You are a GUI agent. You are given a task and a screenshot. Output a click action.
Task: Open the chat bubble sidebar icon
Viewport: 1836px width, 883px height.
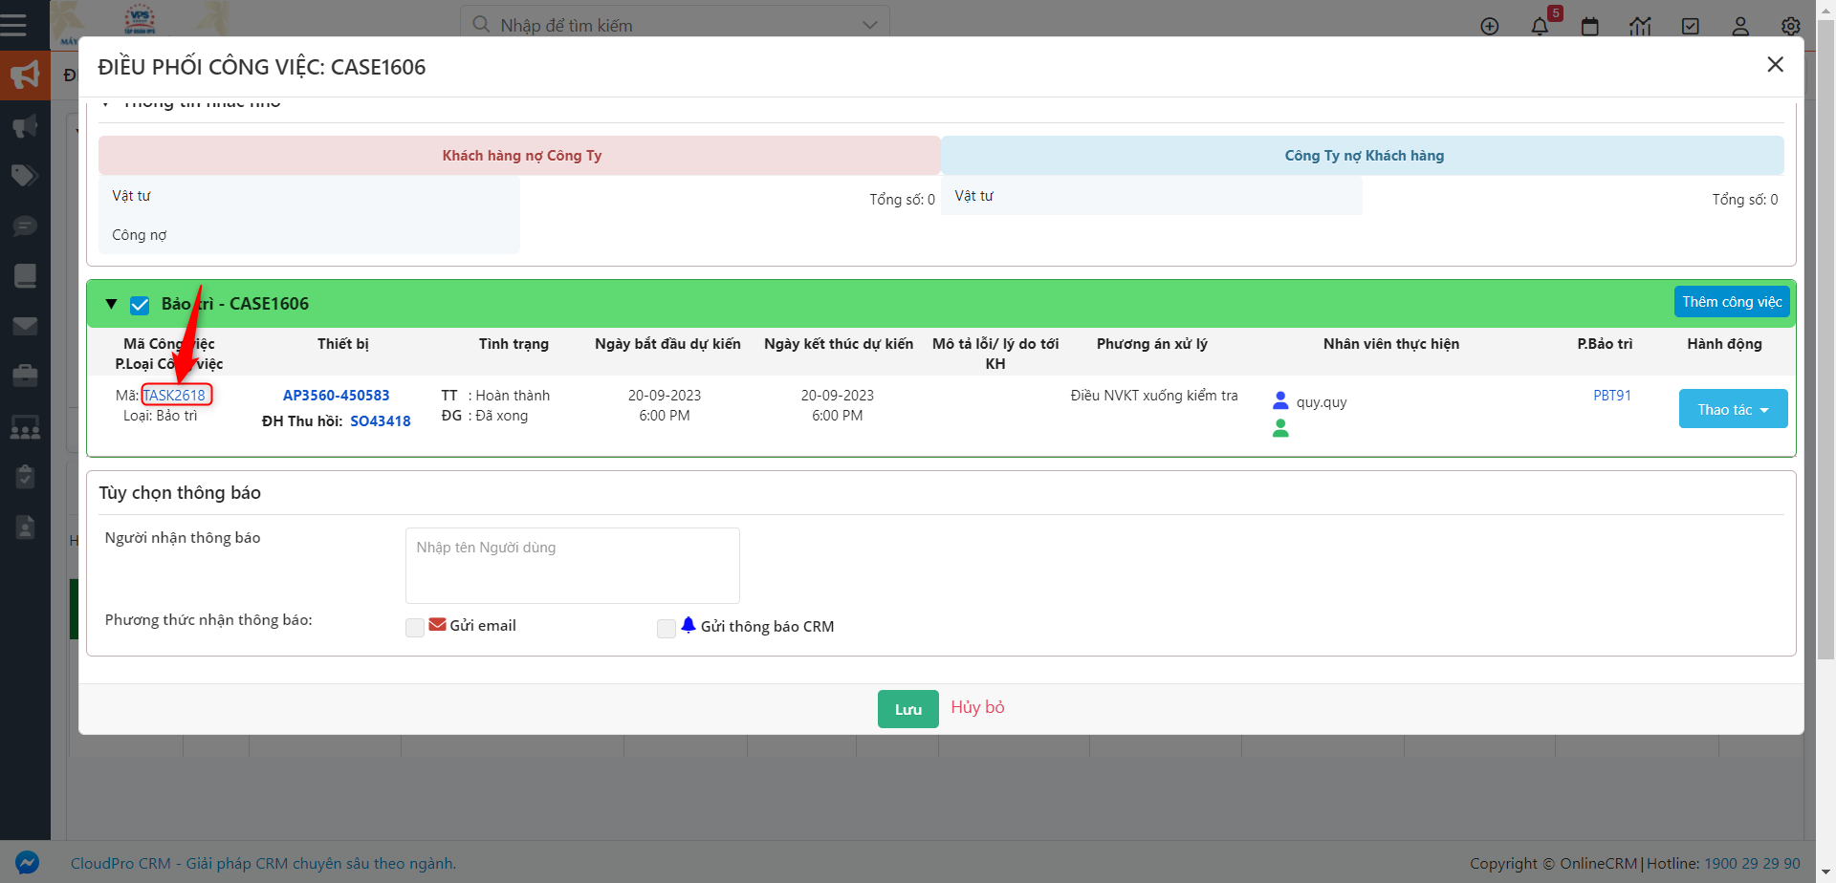25,226
